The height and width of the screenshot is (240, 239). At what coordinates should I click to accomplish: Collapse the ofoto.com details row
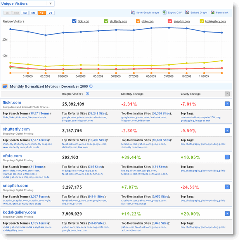tap(227, 157)
